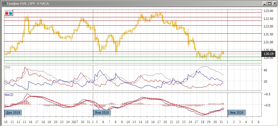278x126 pixels.
Task: Click the 123.00 price axis label
Action: [x=268, y=11]
